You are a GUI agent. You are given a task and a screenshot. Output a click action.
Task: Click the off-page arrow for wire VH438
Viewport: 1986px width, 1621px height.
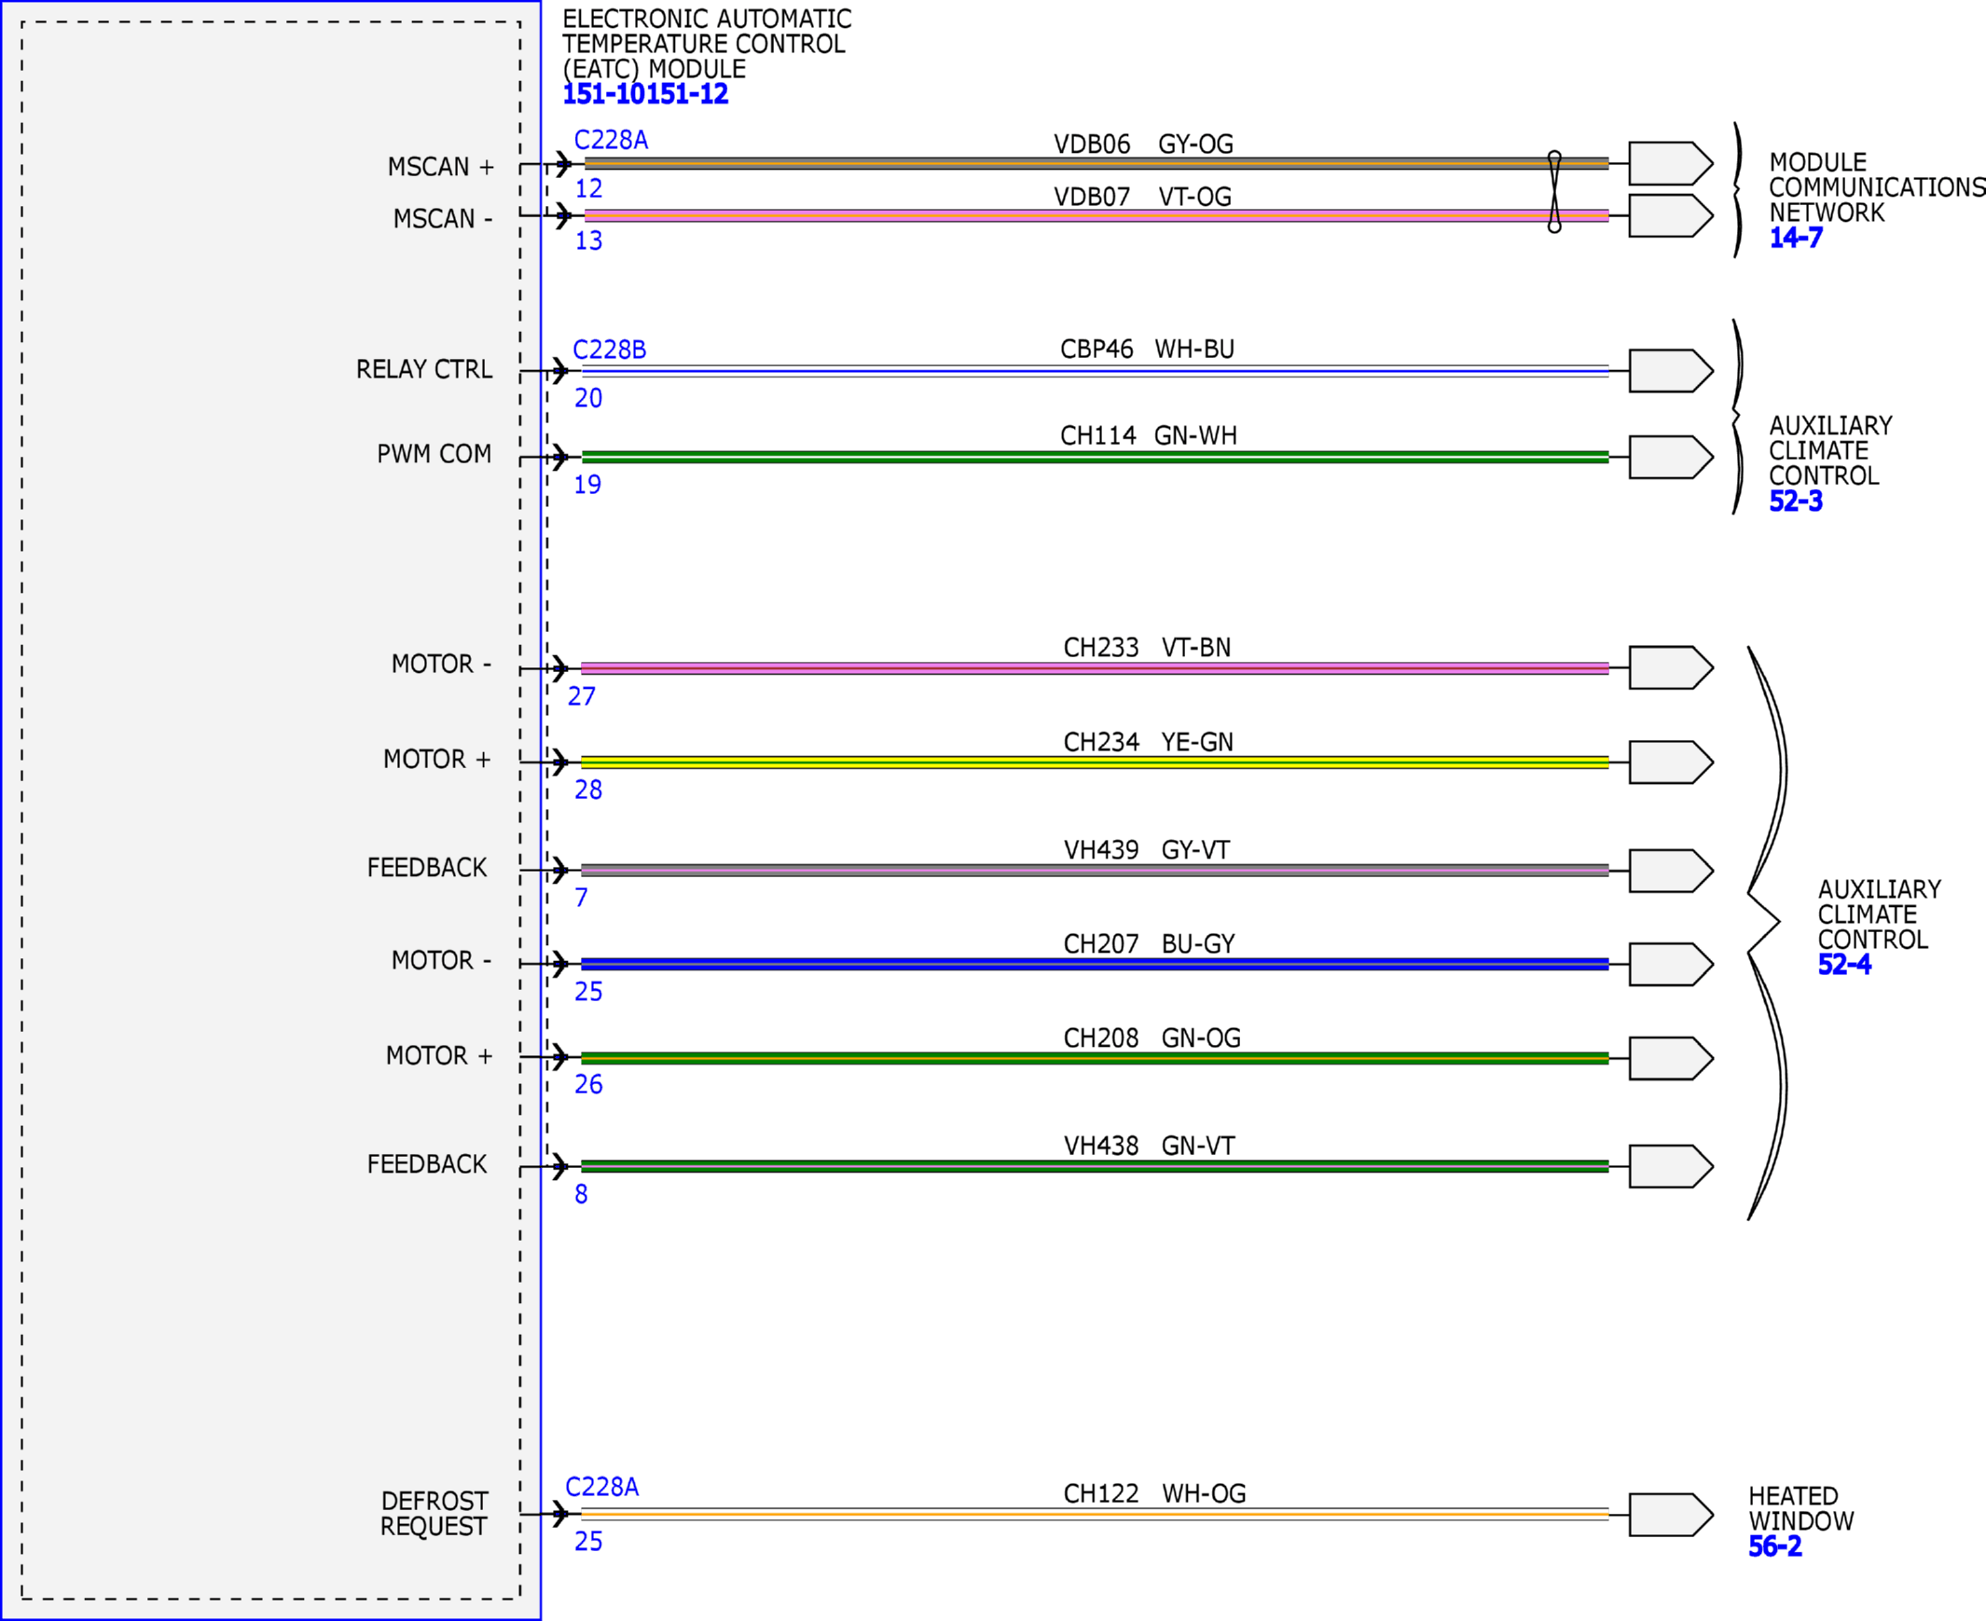(x=1671, y=1166)
